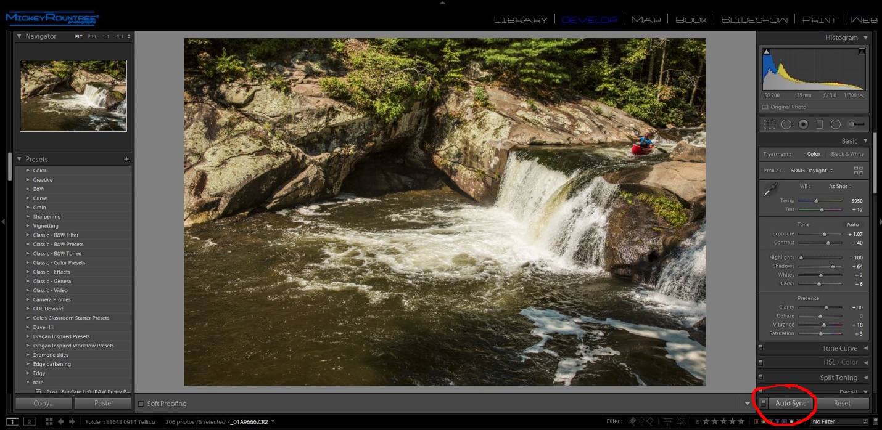Screen dimensions: 882x430
Task: Select the Graduated Filter tool
Action: pos(820,124)
